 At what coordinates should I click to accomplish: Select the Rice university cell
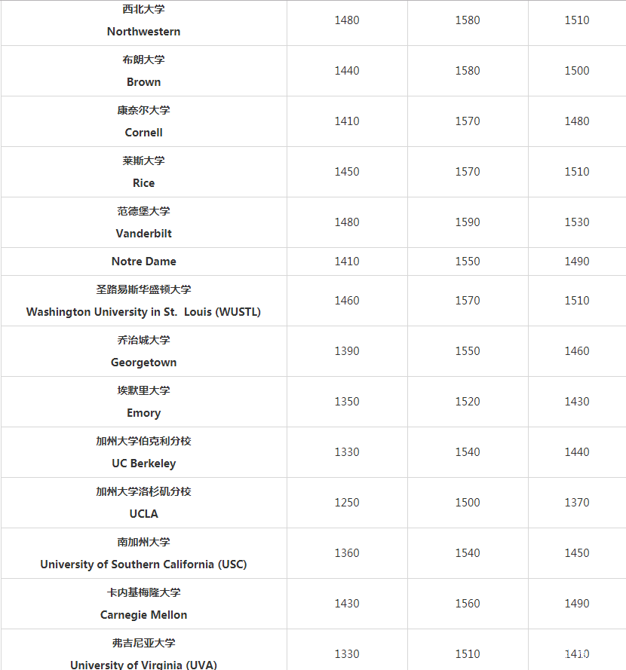143,183
